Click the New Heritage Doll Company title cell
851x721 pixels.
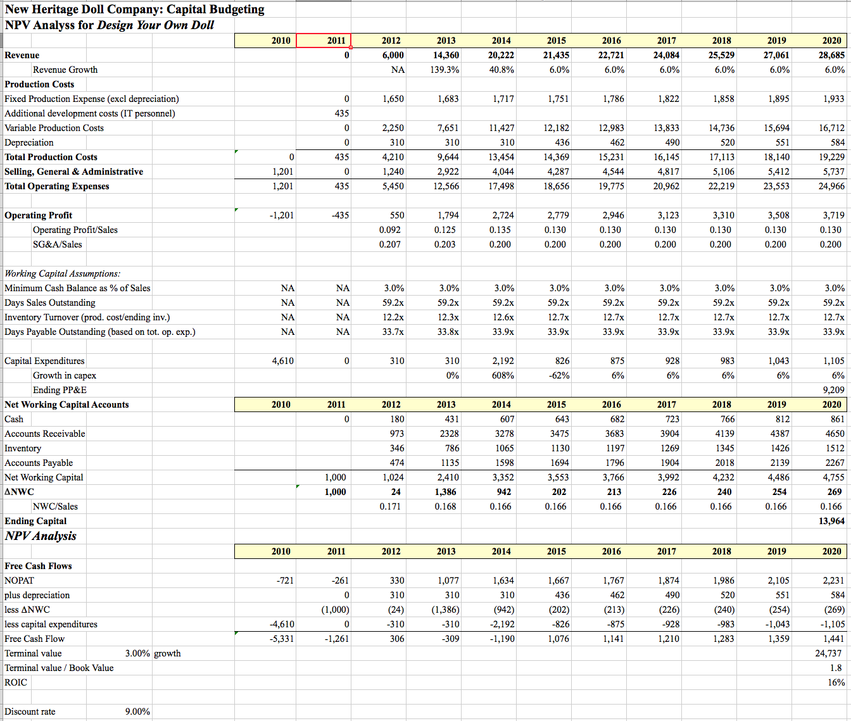(134, 9)
